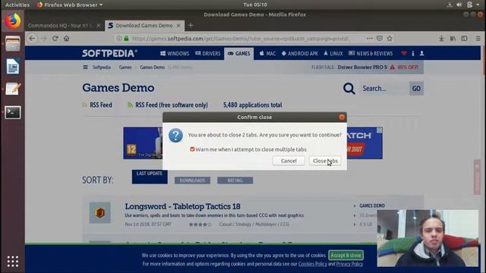Go forward with the forward arrow
486x273 pixels.
(44, 39)
